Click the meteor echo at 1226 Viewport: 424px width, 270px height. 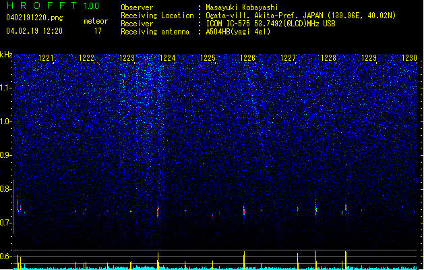click(x=244, y=211)
